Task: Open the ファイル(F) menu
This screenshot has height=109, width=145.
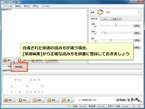Action: (x=8, y=6)
